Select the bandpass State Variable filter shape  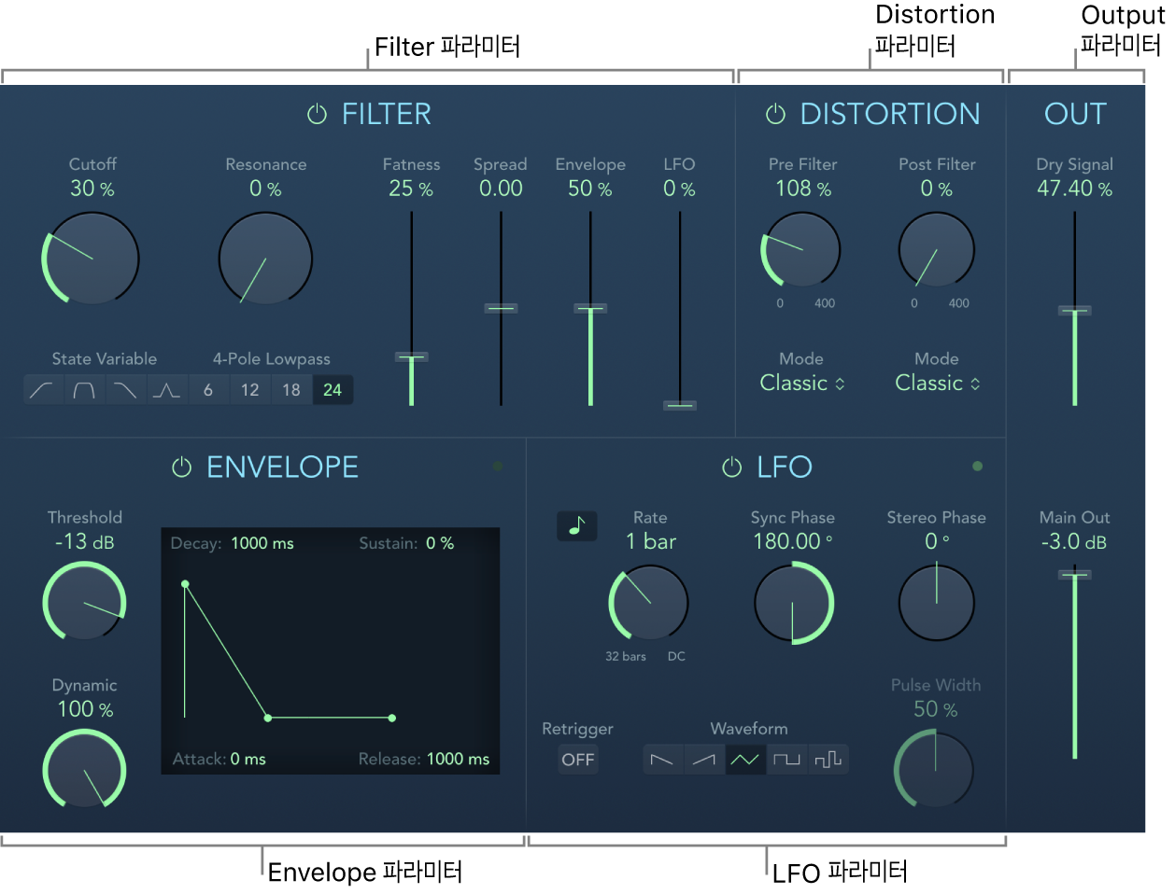pyautogui.click(x=84, y=390)
